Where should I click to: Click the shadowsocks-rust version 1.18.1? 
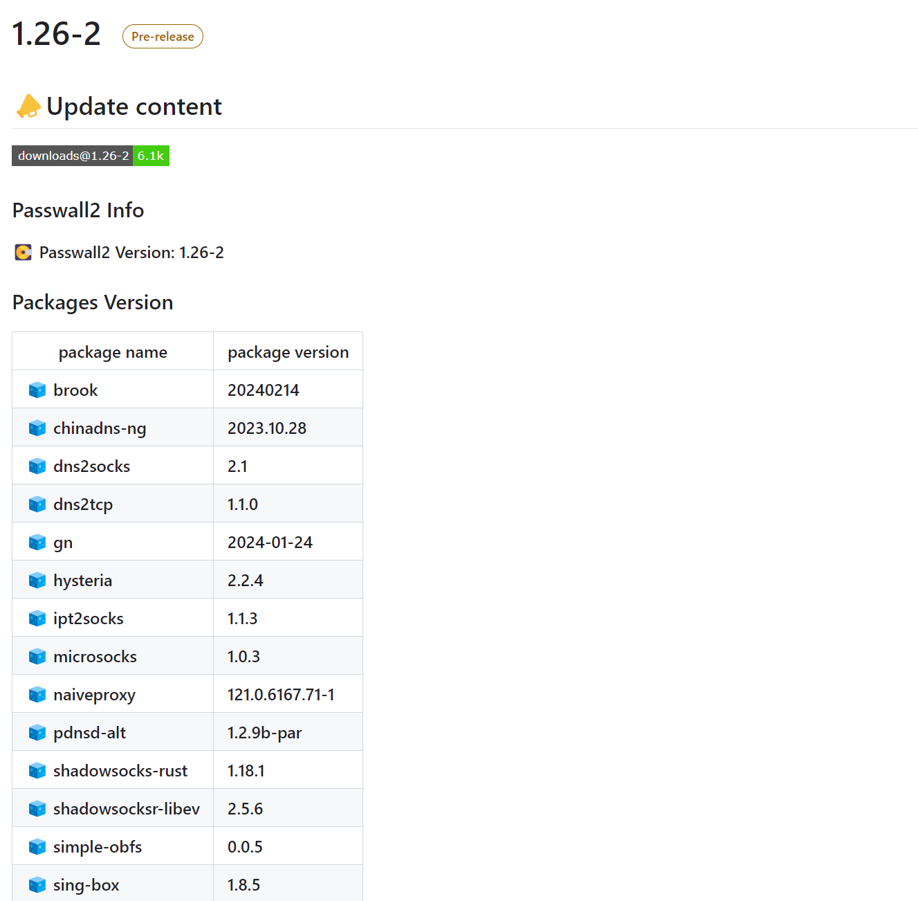[246, 771]
